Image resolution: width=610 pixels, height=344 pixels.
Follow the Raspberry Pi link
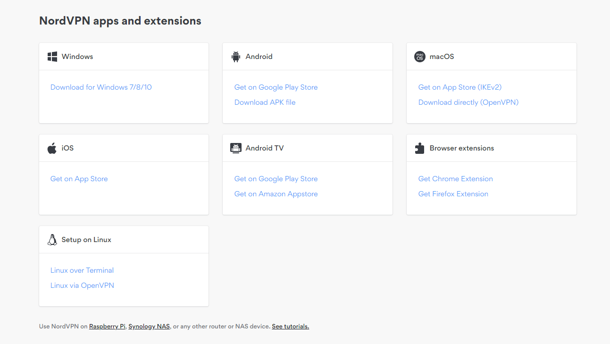[x=107, y=326]
